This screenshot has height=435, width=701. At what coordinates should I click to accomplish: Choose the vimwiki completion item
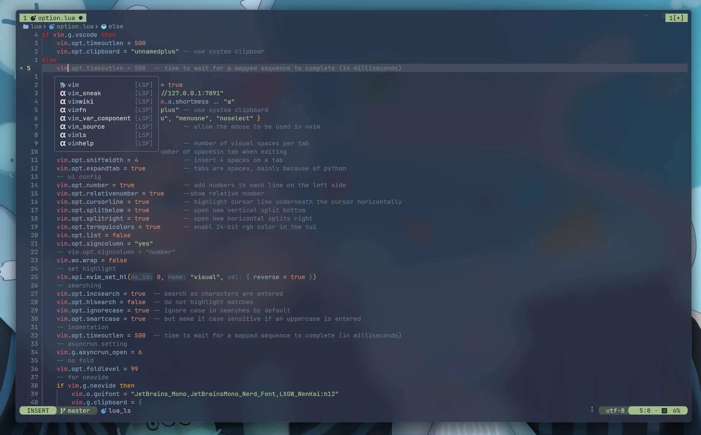tap(106, 101)
